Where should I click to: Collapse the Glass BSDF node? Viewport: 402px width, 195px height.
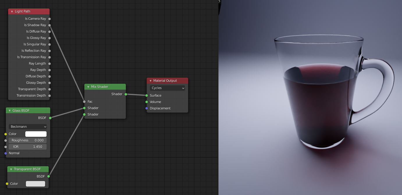10,111
